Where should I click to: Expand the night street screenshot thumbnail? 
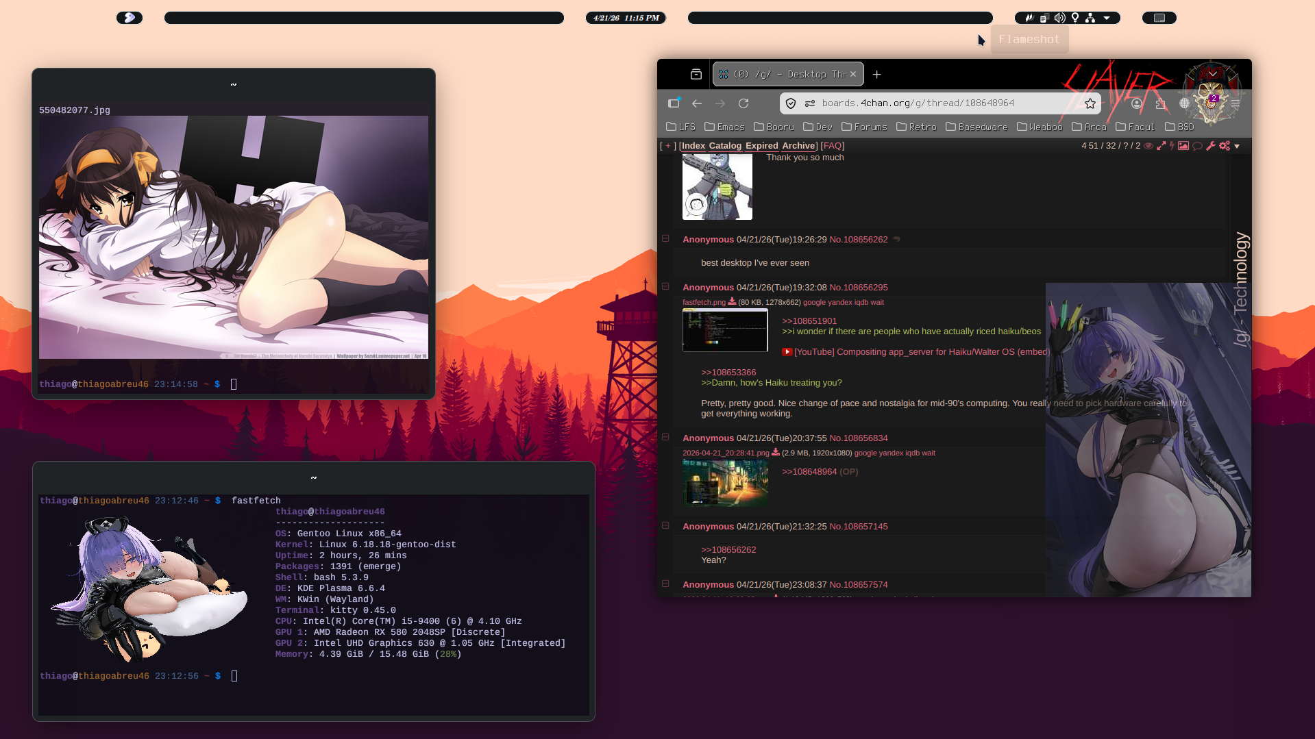pyautogui.click(x=725, y=483)
